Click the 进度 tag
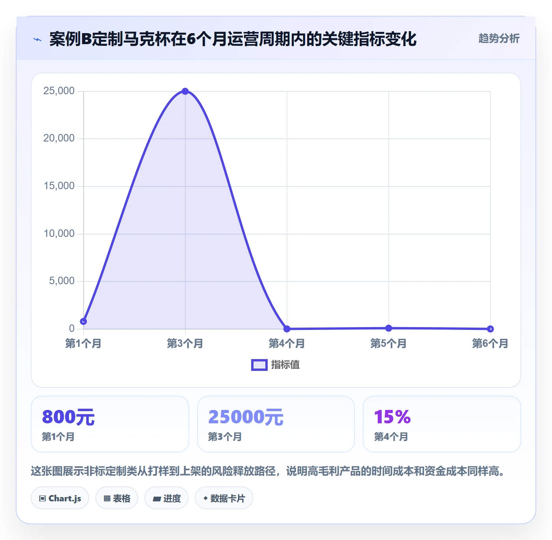 point(166,498)
